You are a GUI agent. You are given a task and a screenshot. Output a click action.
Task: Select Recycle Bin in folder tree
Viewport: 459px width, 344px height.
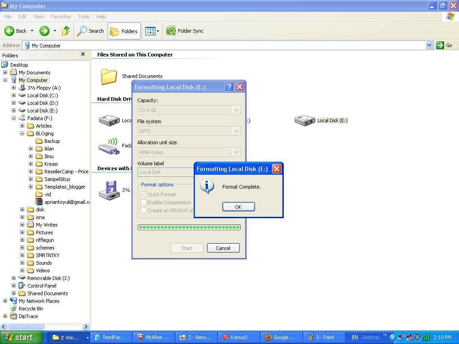pos(31,309)
